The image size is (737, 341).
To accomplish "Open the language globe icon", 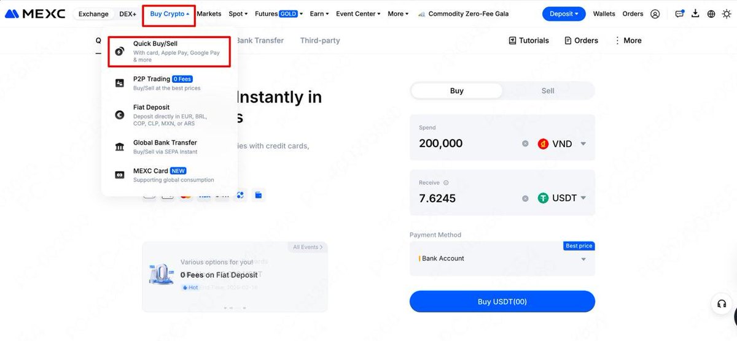I will coord(711,13).
